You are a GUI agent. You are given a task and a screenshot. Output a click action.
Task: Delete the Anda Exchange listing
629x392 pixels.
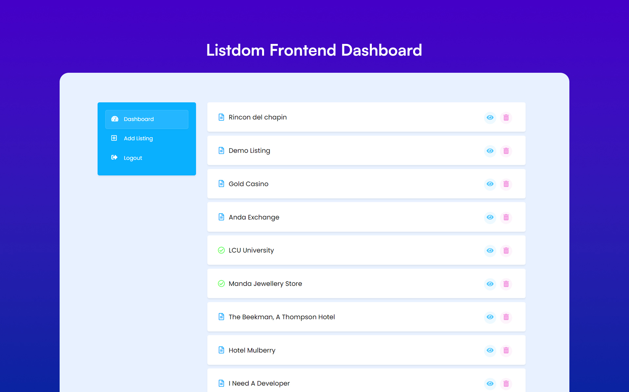tap(506, 217)
